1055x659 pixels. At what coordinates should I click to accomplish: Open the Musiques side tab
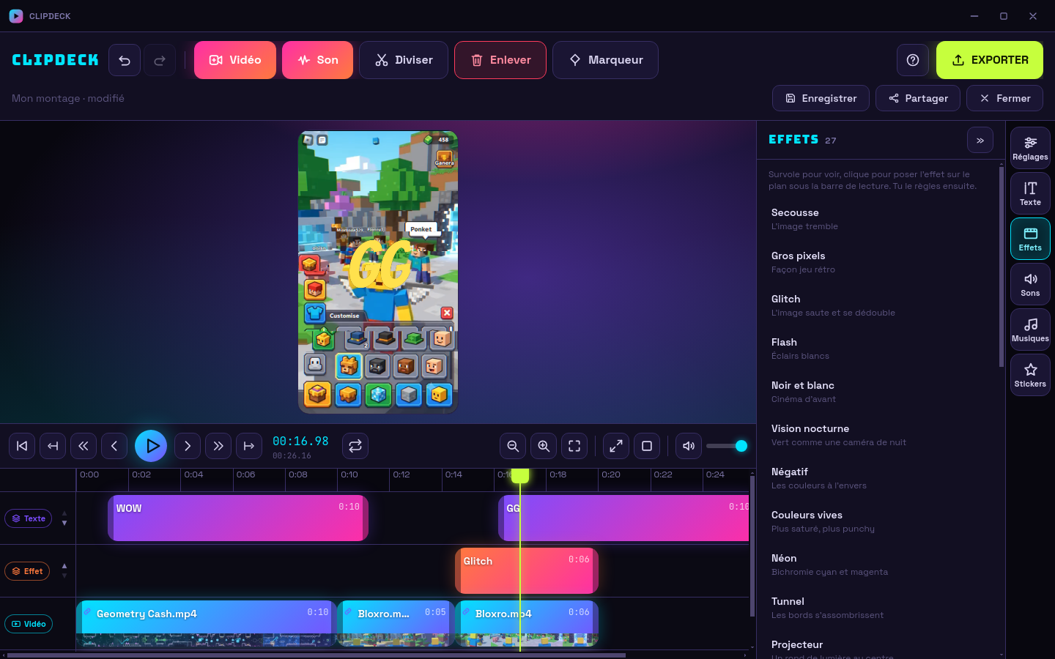(1030, 329)
